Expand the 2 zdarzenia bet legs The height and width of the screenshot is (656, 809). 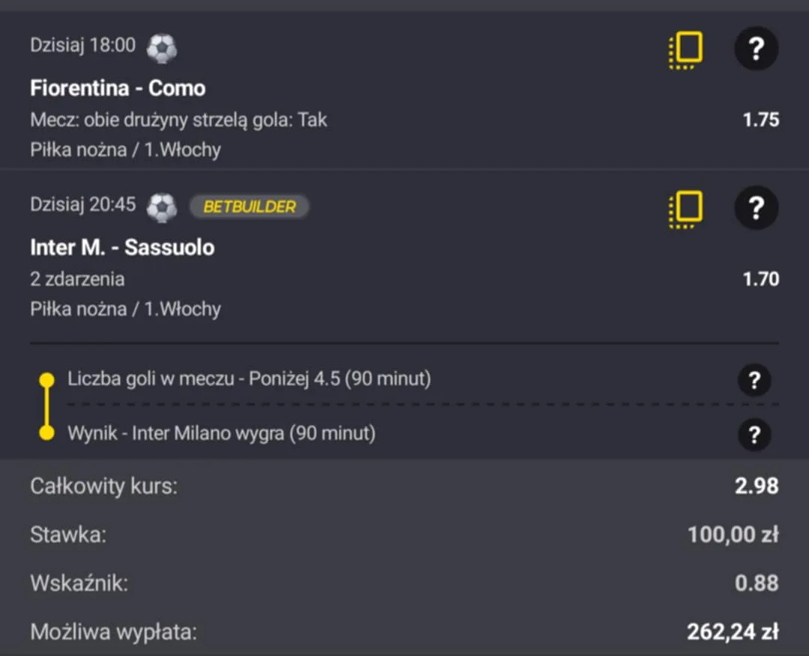click(x=77, y=279)
